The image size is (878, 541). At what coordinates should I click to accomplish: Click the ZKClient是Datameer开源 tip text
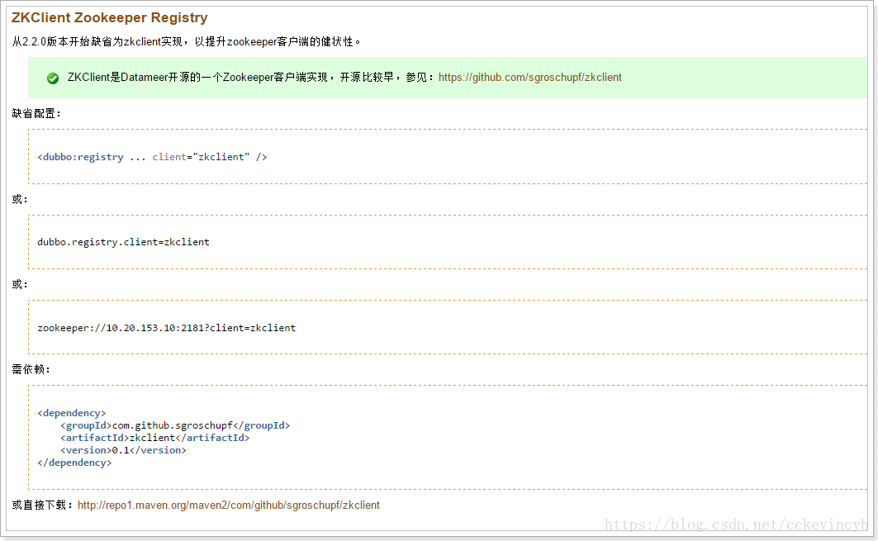(x=251, y=78)
